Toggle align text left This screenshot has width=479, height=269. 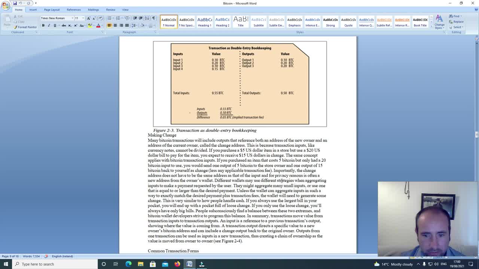[109, 25]
